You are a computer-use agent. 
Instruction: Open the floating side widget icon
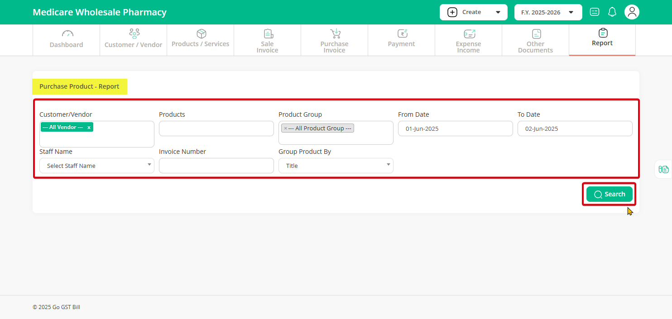[663, 169]
